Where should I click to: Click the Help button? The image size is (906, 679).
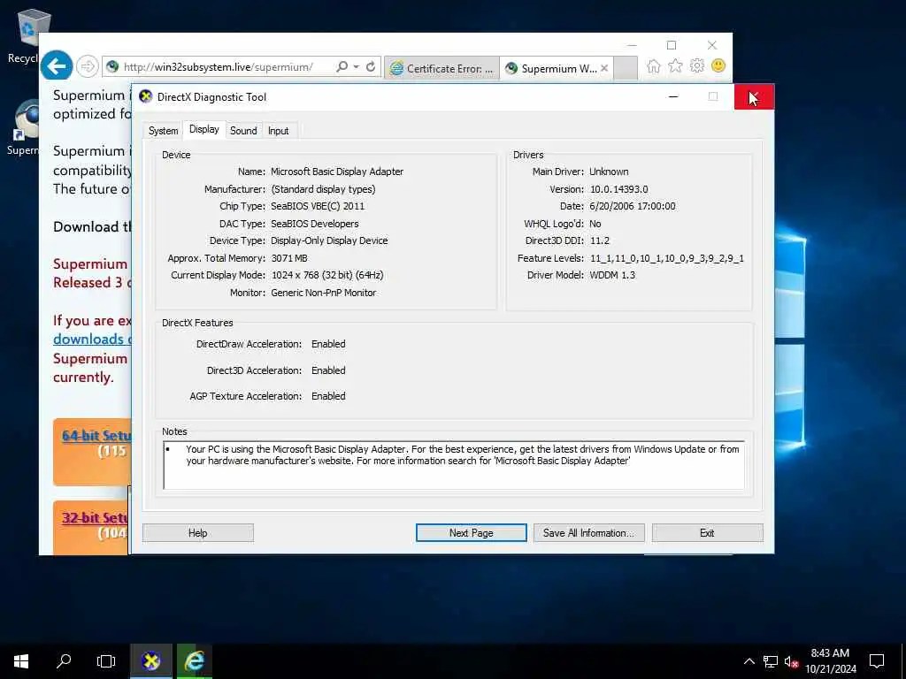click(197, 533)
